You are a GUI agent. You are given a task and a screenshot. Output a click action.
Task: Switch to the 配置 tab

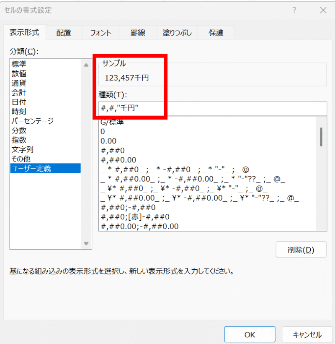64,33
